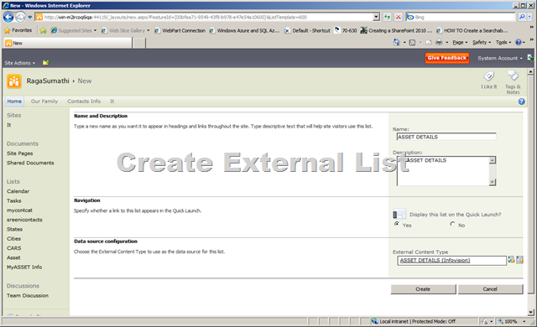Open the Our Family navigation tab
Image resolution: width=537 pixels, height=327 pixels.
tap(44, 101)
